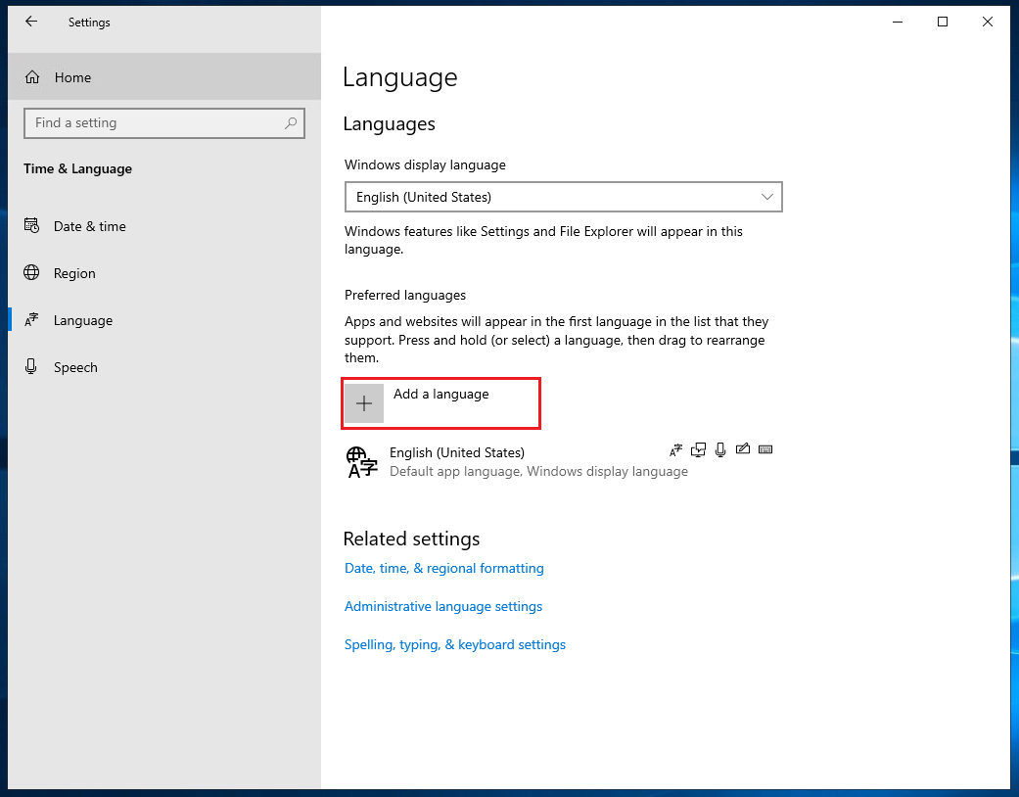Click the handwriting feature icon

743,449
